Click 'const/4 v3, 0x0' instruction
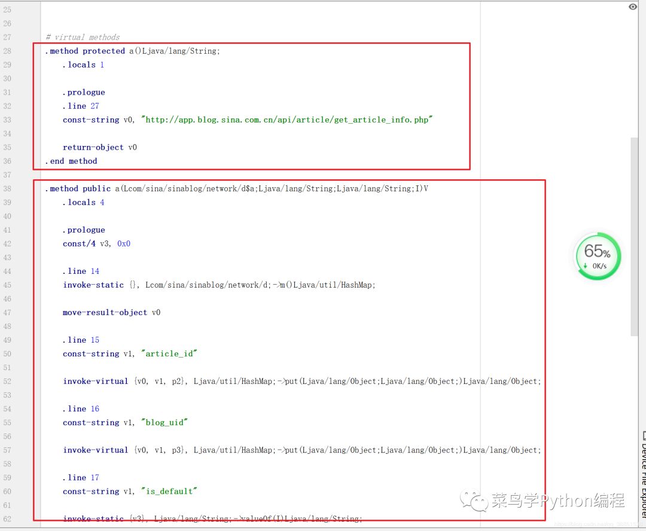Image resolution: width=646 pixels, height=531 pixels. click(96, 243)
